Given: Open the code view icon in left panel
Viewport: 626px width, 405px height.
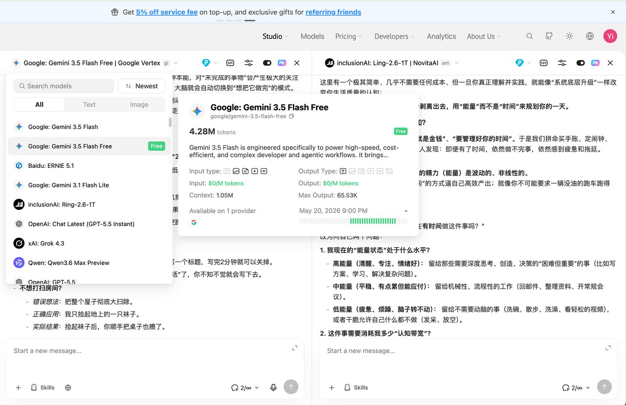Looking at the screenshot, I should click(x=230, y=63).
